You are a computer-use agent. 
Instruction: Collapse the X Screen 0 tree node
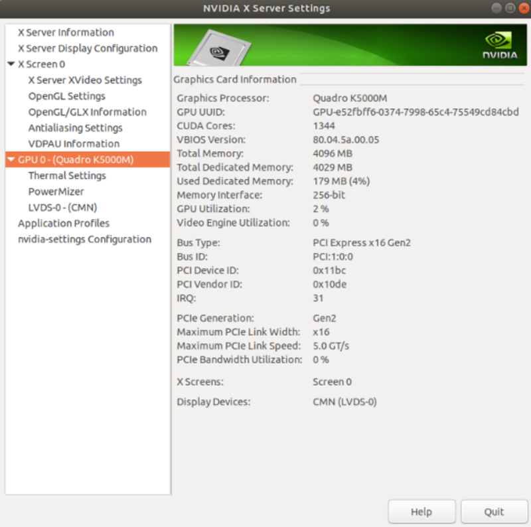11,64
